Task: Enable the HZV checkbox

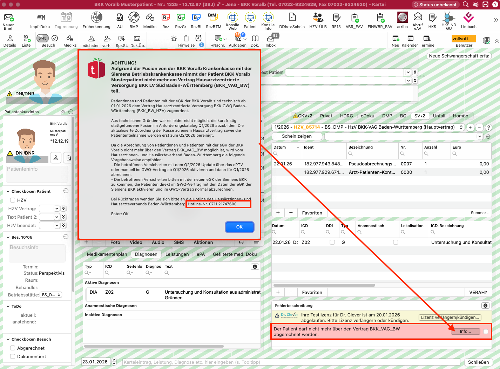Action: [x=13, y=200]
